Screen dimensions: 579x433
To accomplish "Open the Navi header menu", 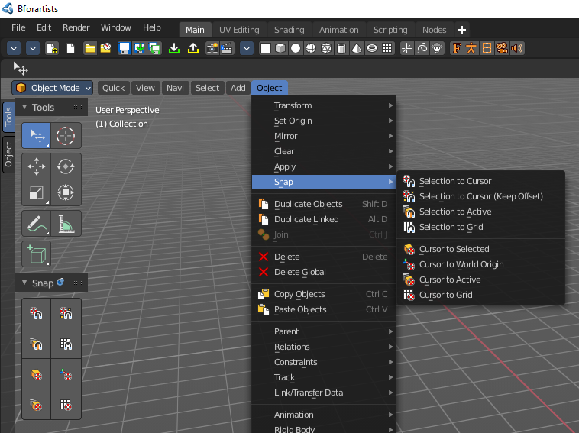I will tap(175, 88).
